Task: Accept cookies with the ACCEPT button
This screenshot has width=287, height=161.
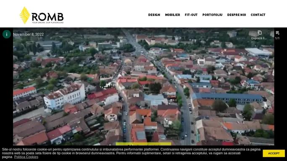Action: pyautogui.click(x=274, y=153)
